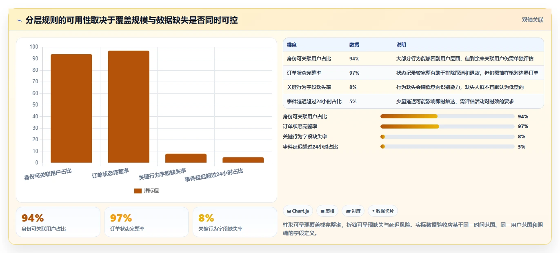Click the 指标值 legend label
Image resolution: width=560 pixels, height=253 pixels.
click(x=151, y=191)
